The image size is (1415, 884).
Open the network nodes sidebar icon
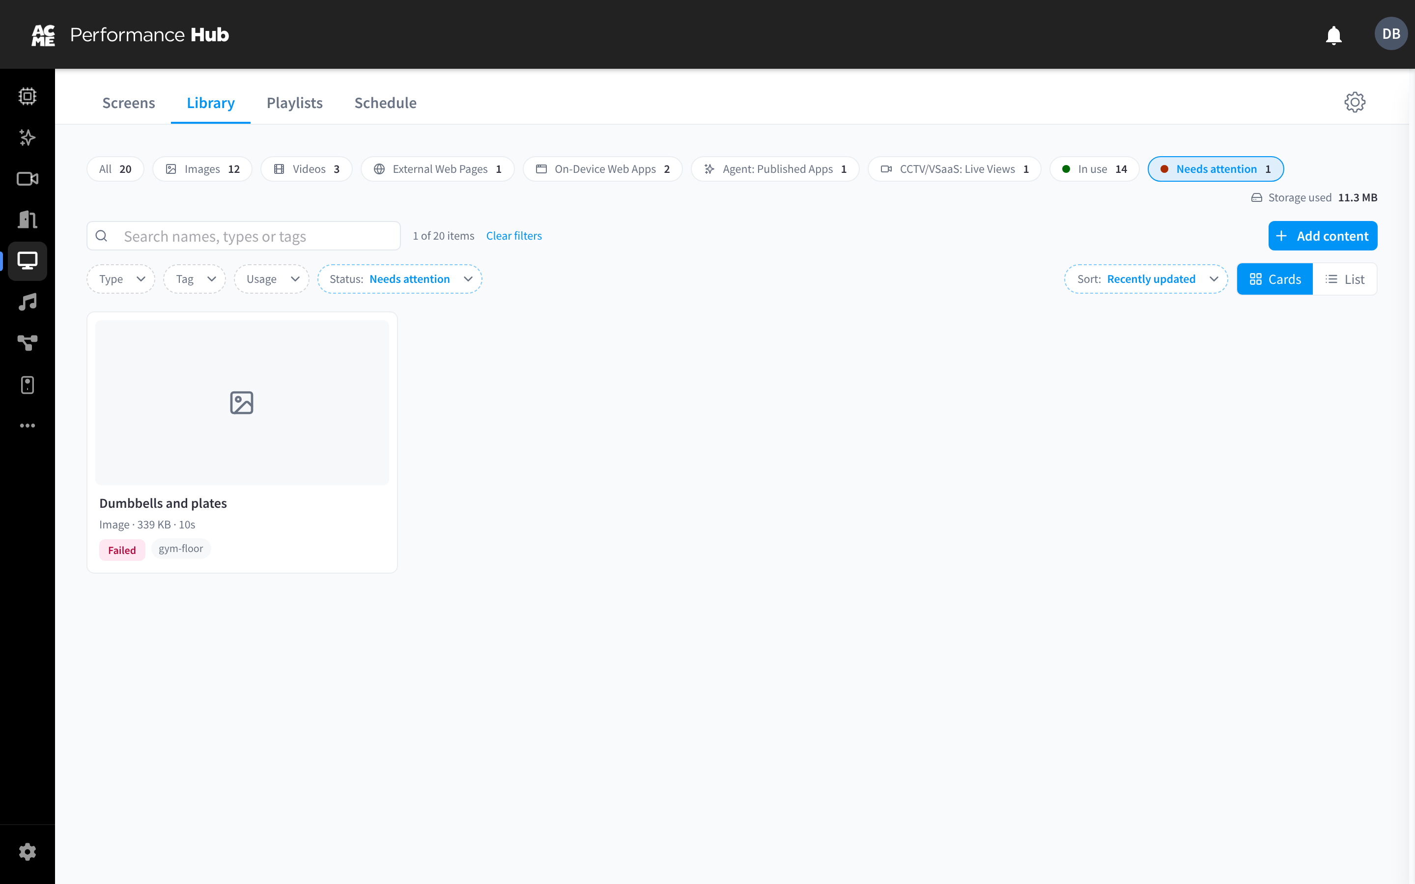coord(28,343)
